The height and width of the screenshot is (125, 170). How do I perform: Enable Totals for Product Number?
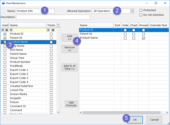[51, 62]
